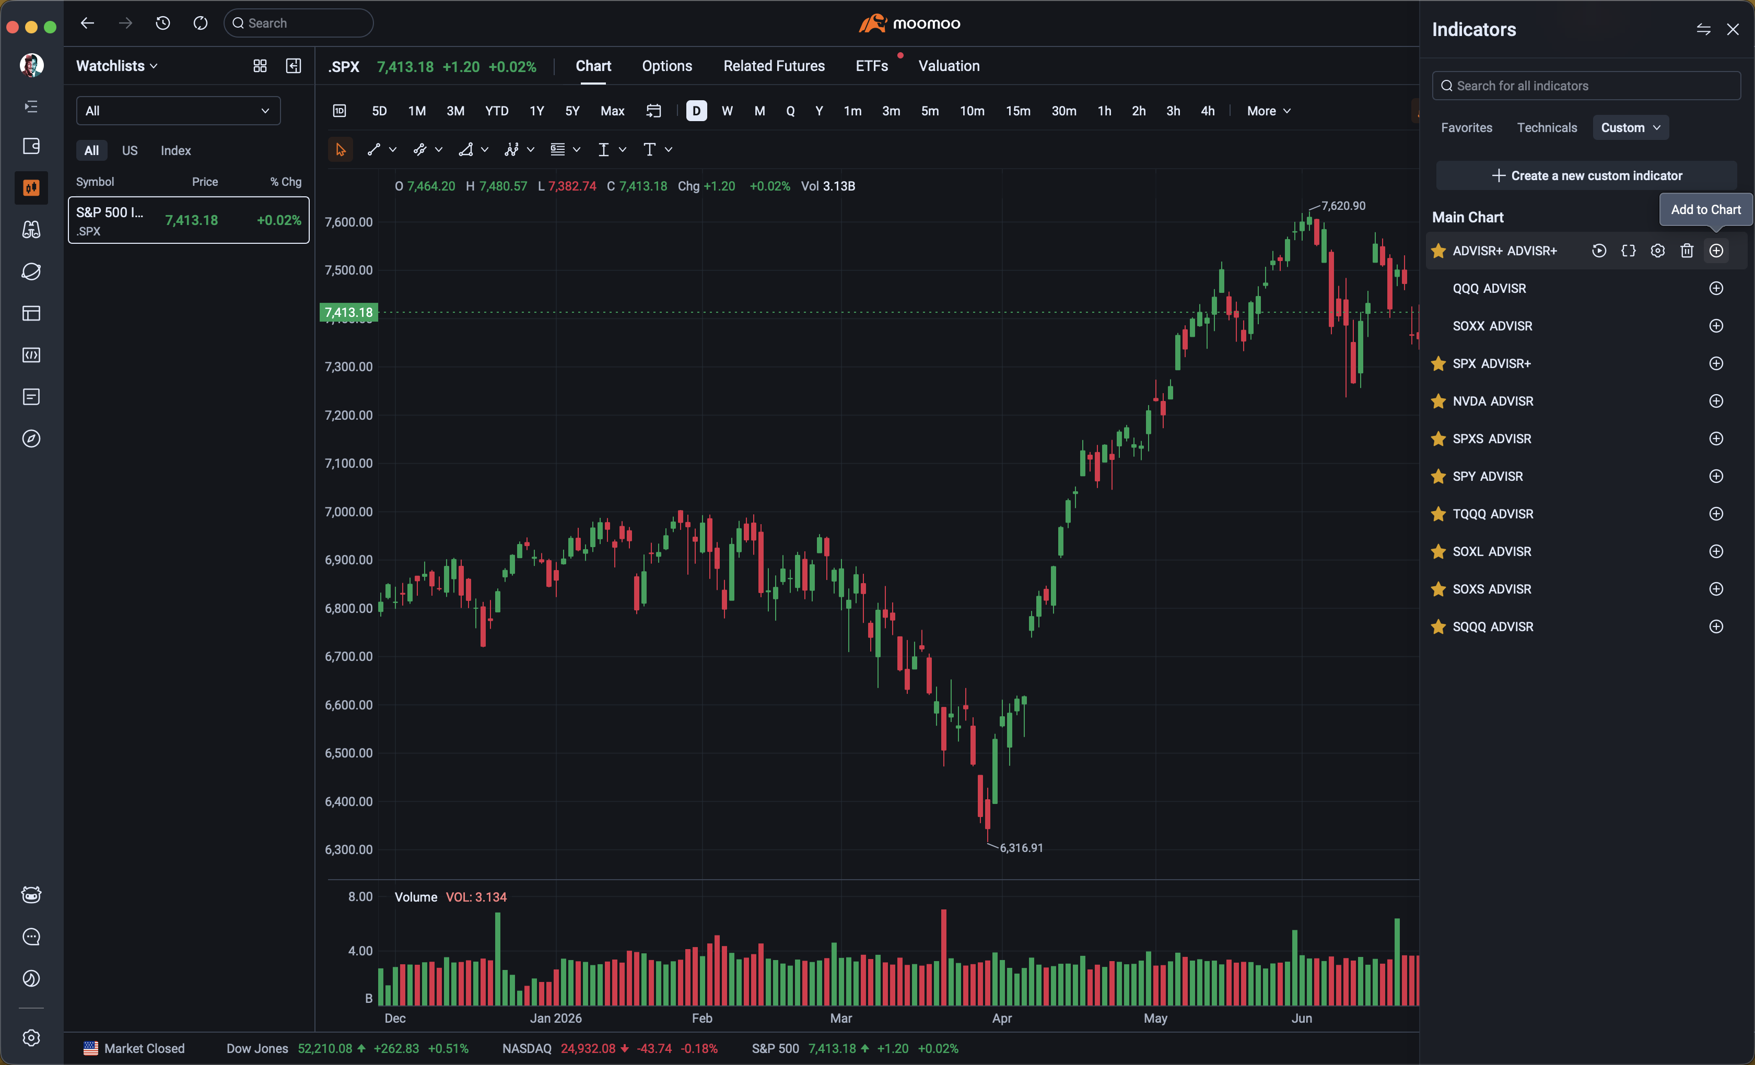Select the price range measure tool
Screen dimensions: 1755x1065
pyautogui.click(x=603, y=149)
